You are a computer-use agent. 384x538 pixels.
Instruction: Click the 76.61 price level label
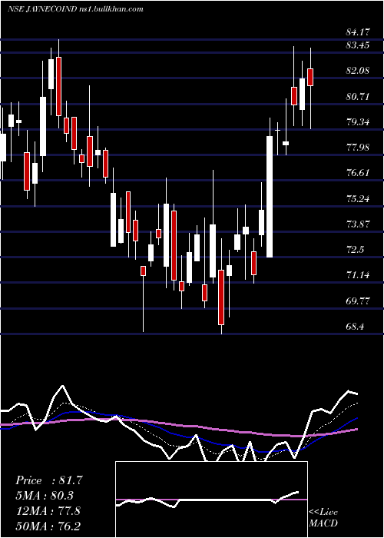pyautogui.click(x=358, y=173)
